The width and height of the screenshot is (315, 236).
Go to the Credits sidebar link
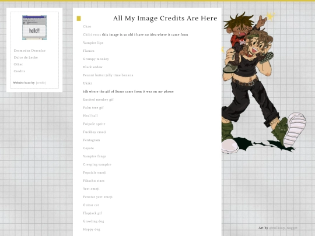click(x=19, y=71)
